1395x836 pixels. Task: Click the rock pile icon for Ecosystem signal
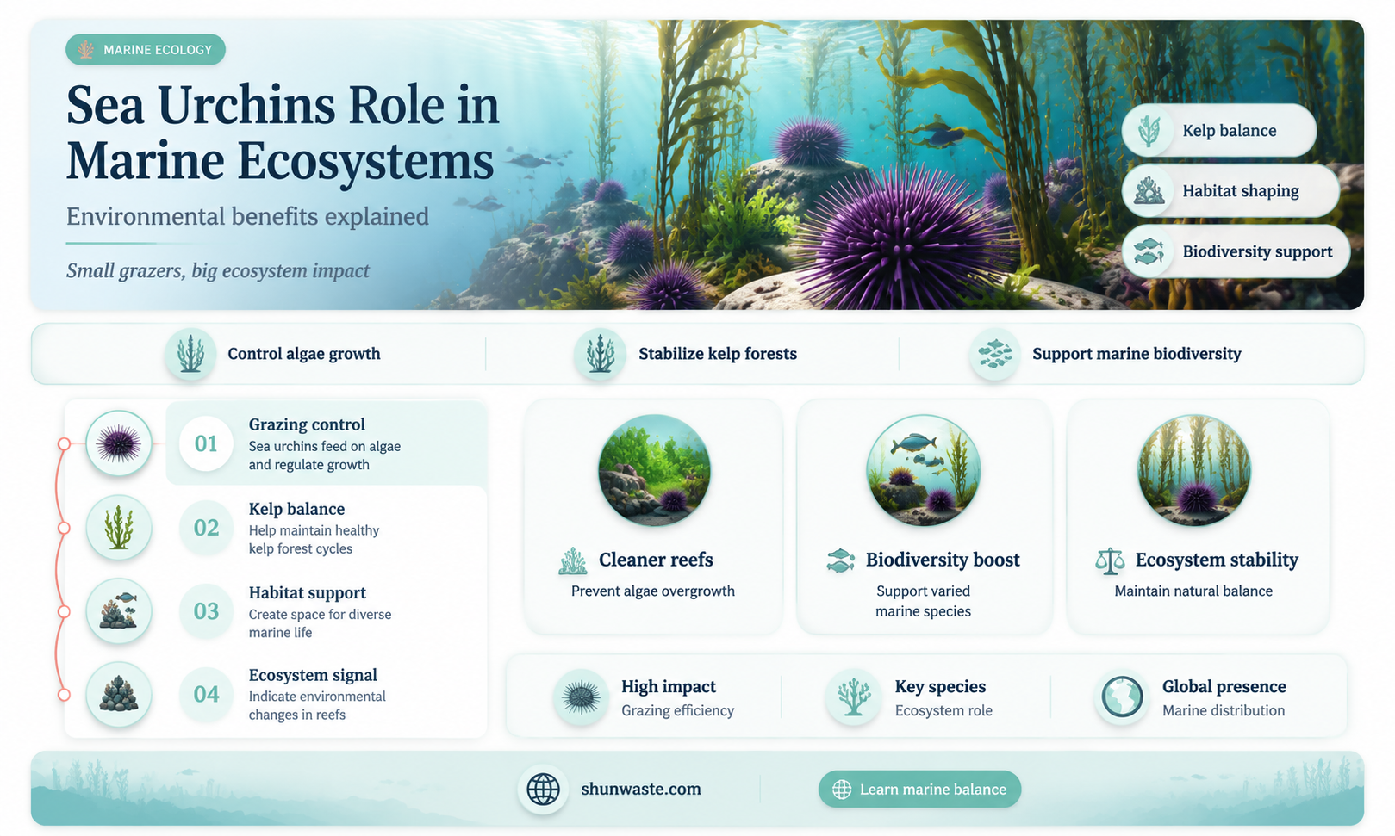tap(119, 695)
